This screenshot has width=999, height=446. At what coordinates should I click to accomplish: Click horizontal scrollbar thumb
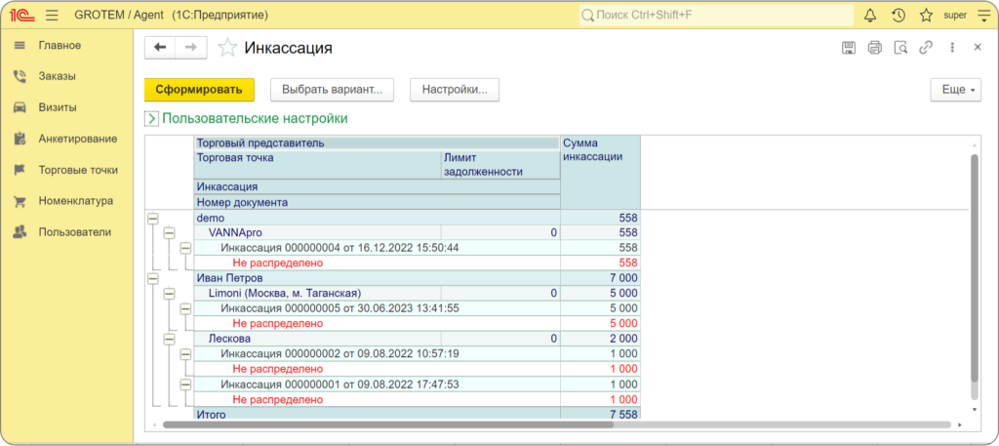(x=388, y=424)
